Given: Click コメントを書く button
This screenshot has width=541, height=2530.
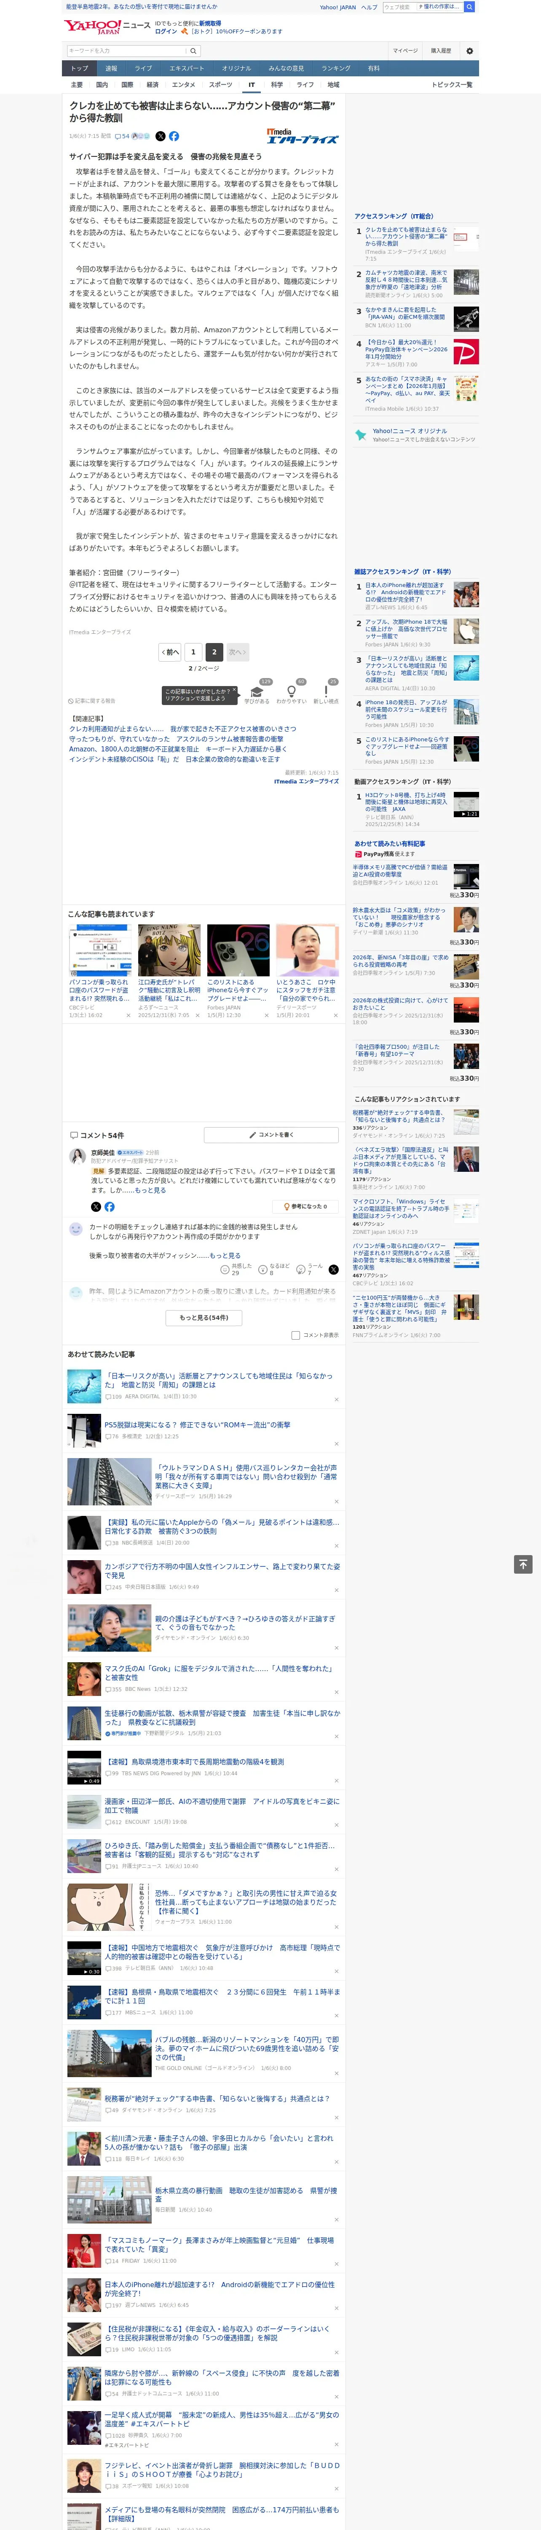Looking at the screenshot, I should click(x=271, y=1136).
